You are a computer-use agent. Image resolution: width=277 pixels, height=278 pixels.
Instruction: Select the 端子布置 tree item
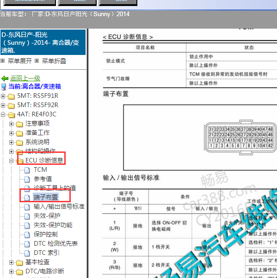[x=46, y=197]
